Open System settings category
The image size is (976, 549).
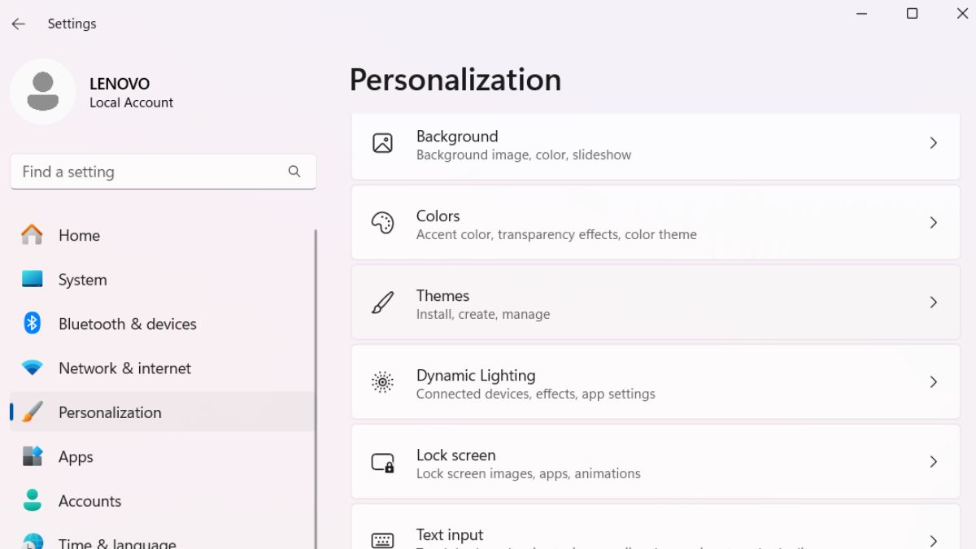pyautogui.click(x=162, y=279)
